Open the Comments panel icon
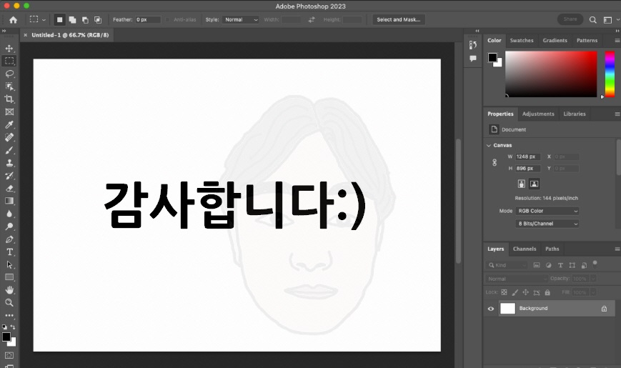 473,59
